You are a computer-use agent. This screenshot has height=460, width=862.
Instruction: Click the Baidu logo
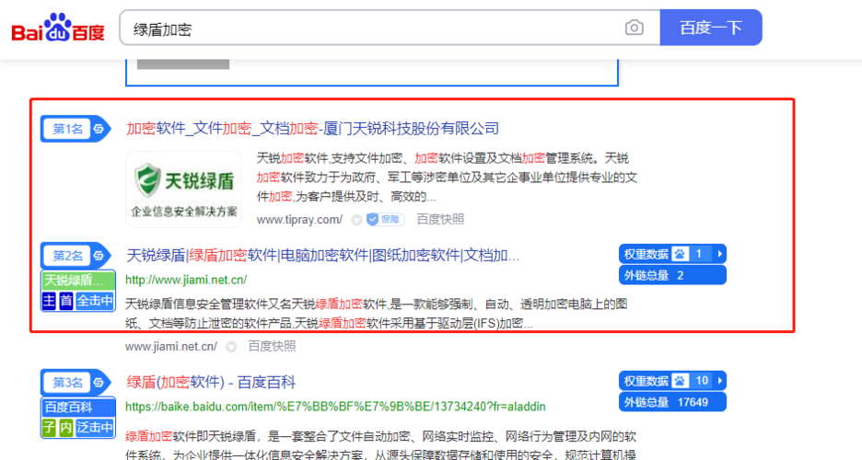click(58, 28)
